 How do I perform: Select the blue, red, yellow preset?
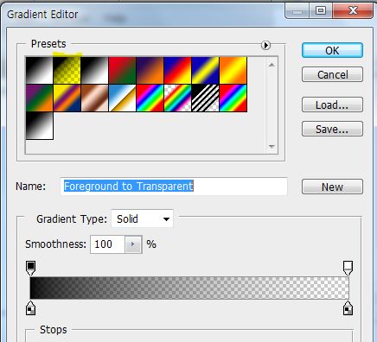177,71
